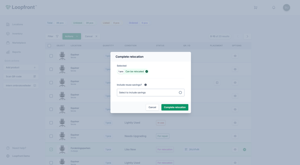Cancel the Complete relocation dialog
This screenshot has height=165, width=300.
click(152, 108)
